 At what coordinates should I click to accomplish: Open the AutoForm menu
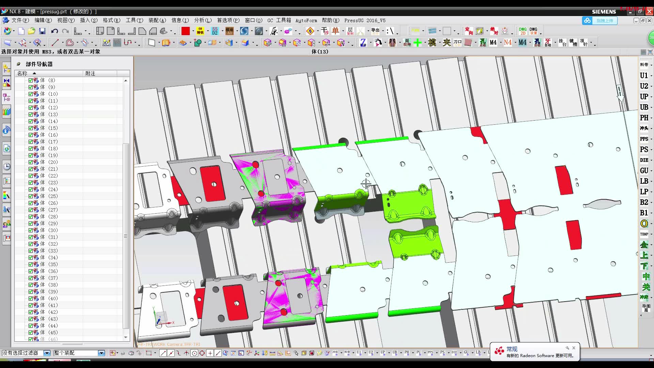click(306, 20)
